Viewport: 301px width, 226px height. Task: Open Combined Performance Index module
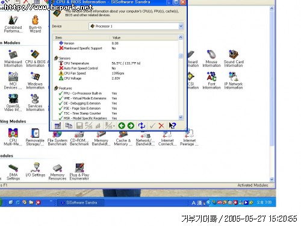click(13, 24)
